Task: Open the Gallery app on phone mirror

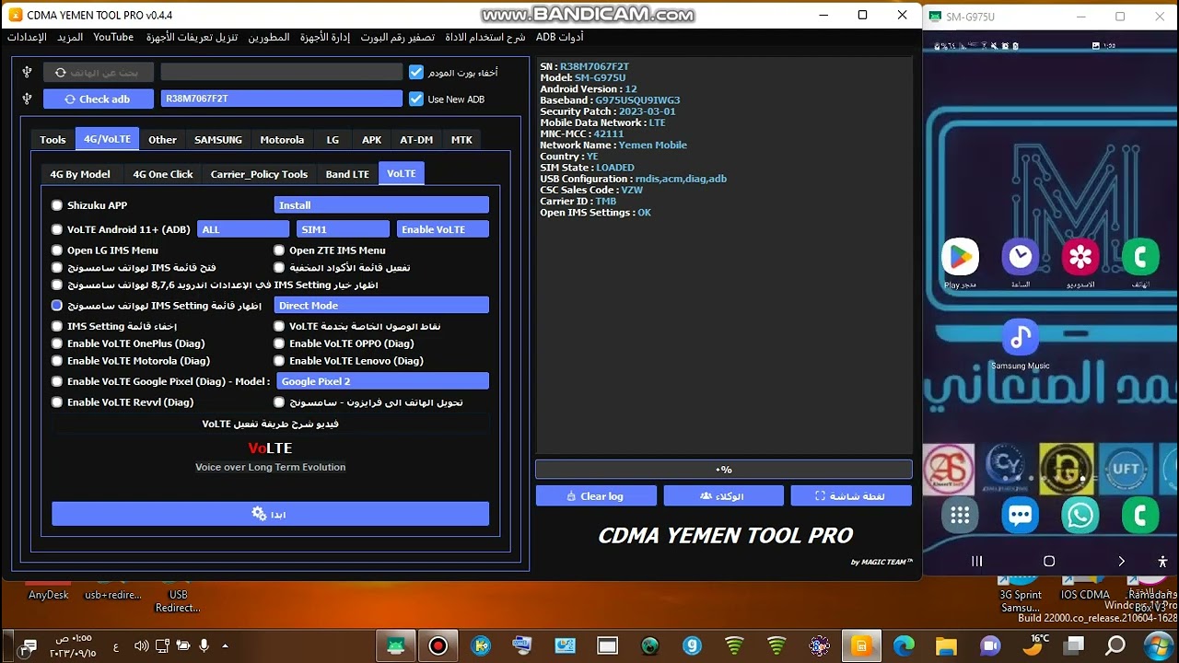Action: coord(1080,257)
